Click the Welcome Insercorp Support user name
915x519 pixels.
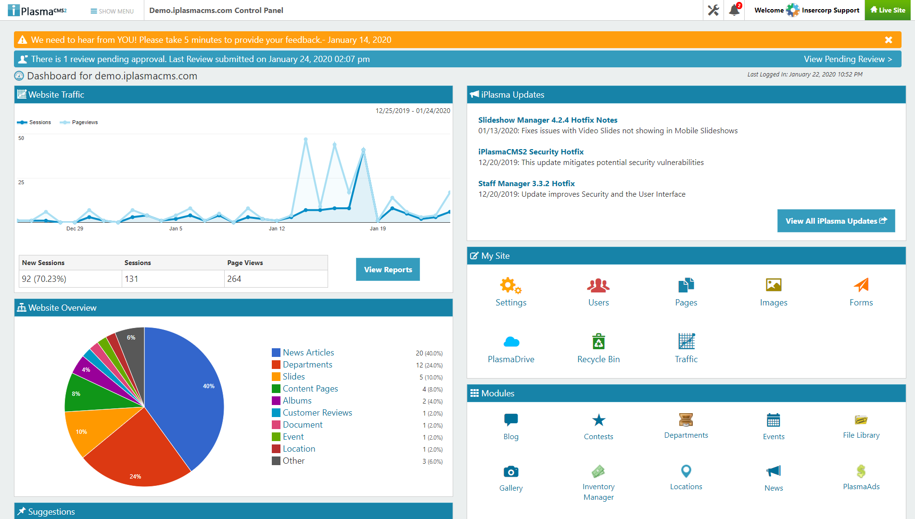[830, 10]
